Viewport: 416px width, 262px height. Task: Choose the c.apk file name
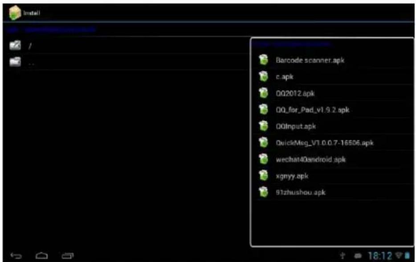pyautogui.click(x=285, y=77)
